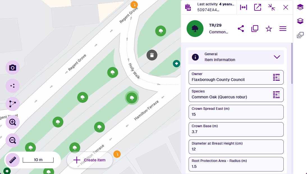Click the Create item button

90,160
